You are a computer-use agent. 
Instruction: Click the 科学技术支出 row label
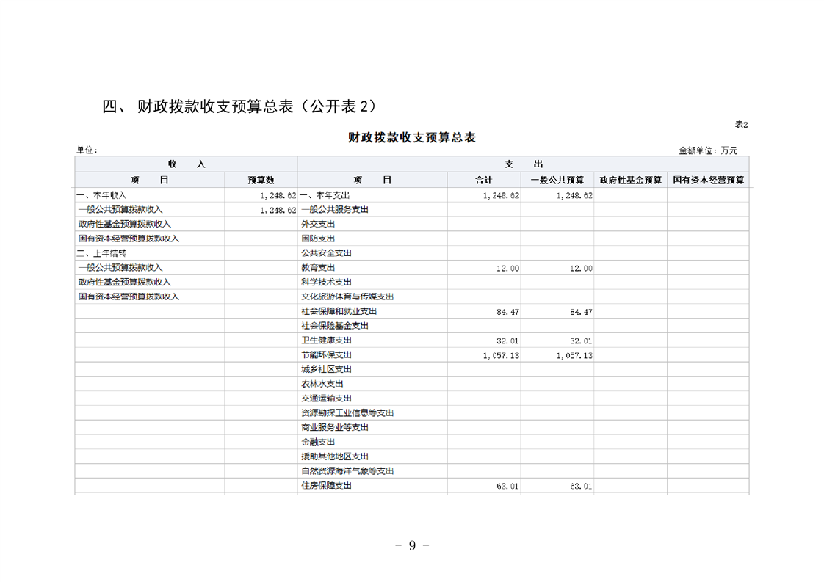click(x=326, y=282)
